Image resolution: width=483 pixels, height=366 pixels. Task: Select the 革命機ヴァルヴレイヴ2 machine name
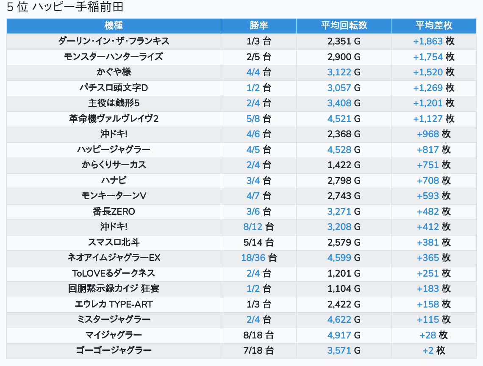[114, 119]
